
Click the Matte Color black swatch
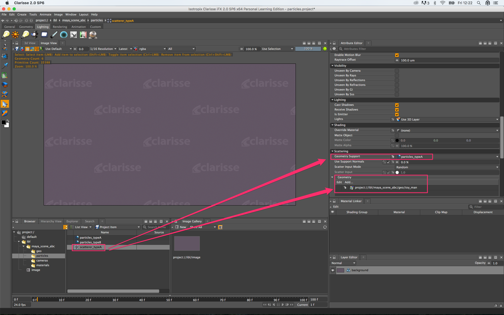point(397,141)
